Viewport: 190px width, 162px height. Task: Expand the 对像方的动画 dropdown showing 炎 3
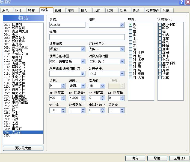click(107, 61)
